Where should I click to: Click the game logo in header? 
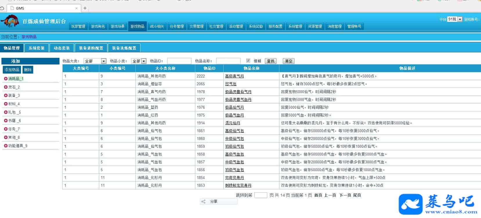[x=10, y=22]
